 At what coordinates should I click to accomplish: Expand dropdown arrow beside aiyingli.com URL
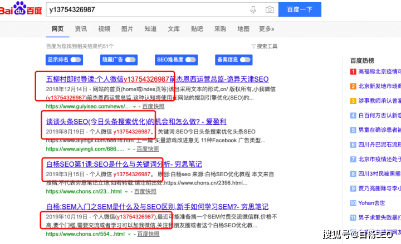coord(129,149)
